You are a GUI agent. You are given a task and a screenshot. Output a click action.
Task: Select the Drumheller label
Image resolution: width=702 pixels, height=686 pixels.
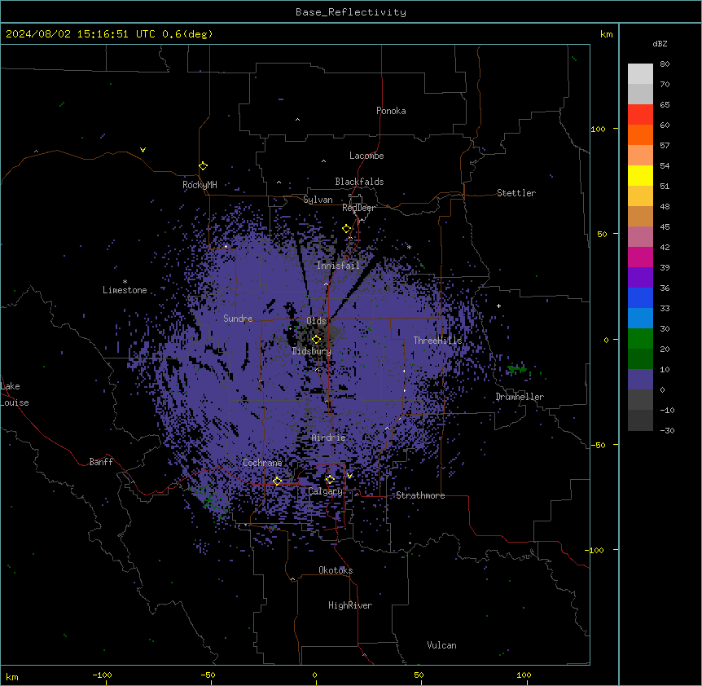[x=520, y=397]
